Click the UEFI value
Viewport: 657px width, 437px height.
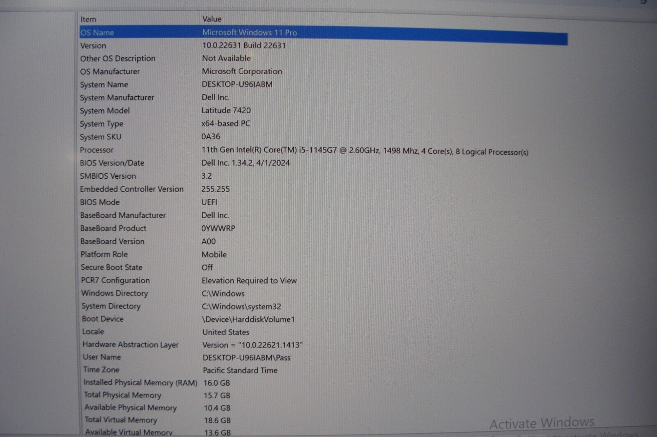(209, 202)
